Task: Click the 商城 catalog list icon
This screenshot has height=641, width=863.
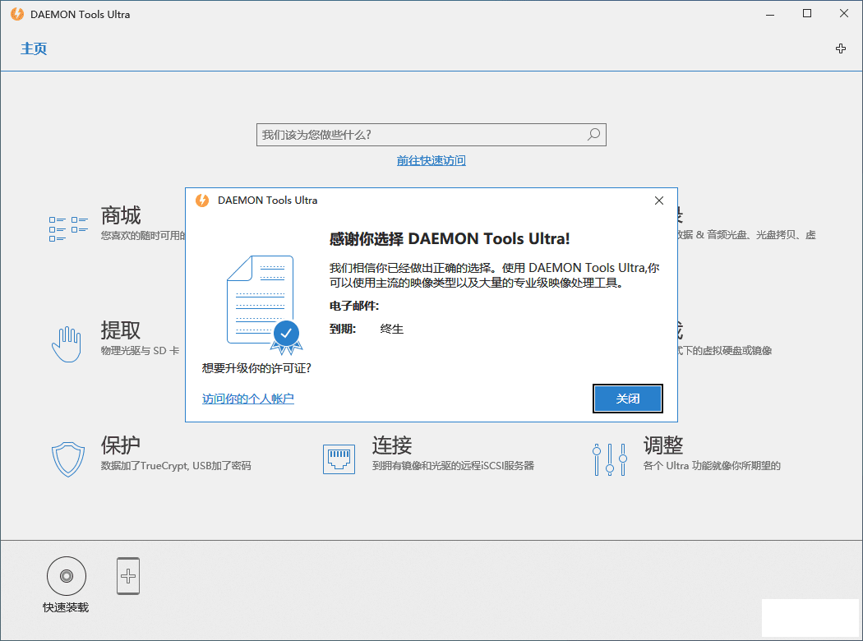Action: click(x=68, y=229)
